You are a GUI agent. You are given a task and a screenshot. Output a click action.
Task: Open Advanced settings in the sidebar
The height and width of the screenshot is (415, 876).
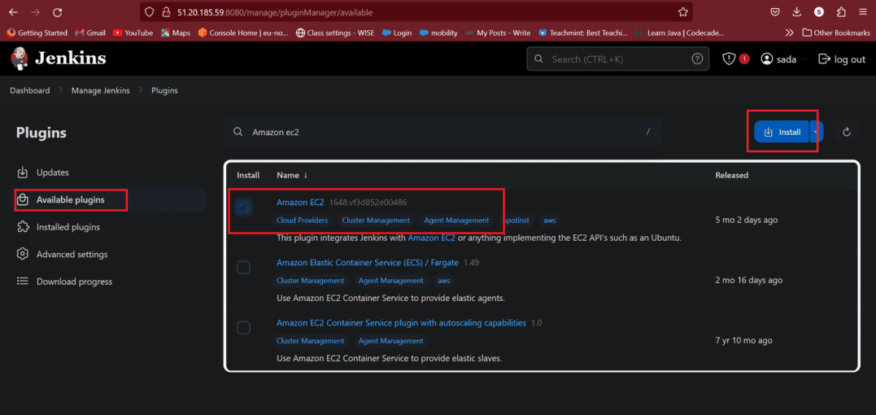click(72, 254)
